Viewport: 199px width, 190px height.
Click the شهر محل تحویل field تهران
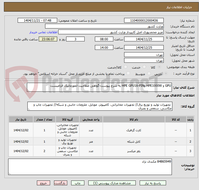click(x=144, y=60)
